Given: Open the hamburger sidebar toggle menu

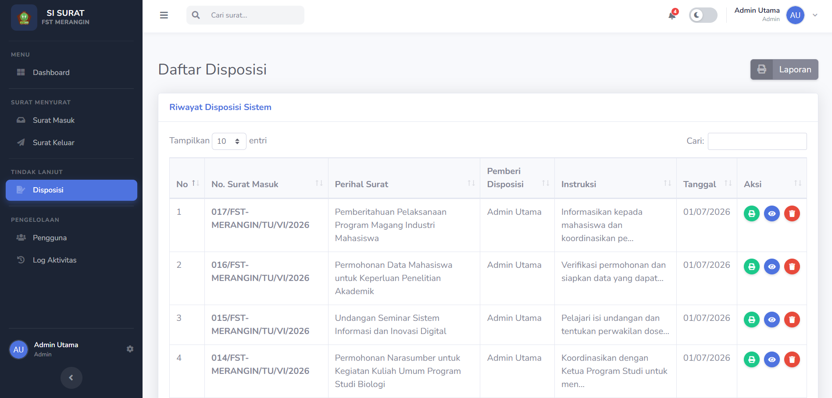Looking at the screenshot, I should click(164, 15).
